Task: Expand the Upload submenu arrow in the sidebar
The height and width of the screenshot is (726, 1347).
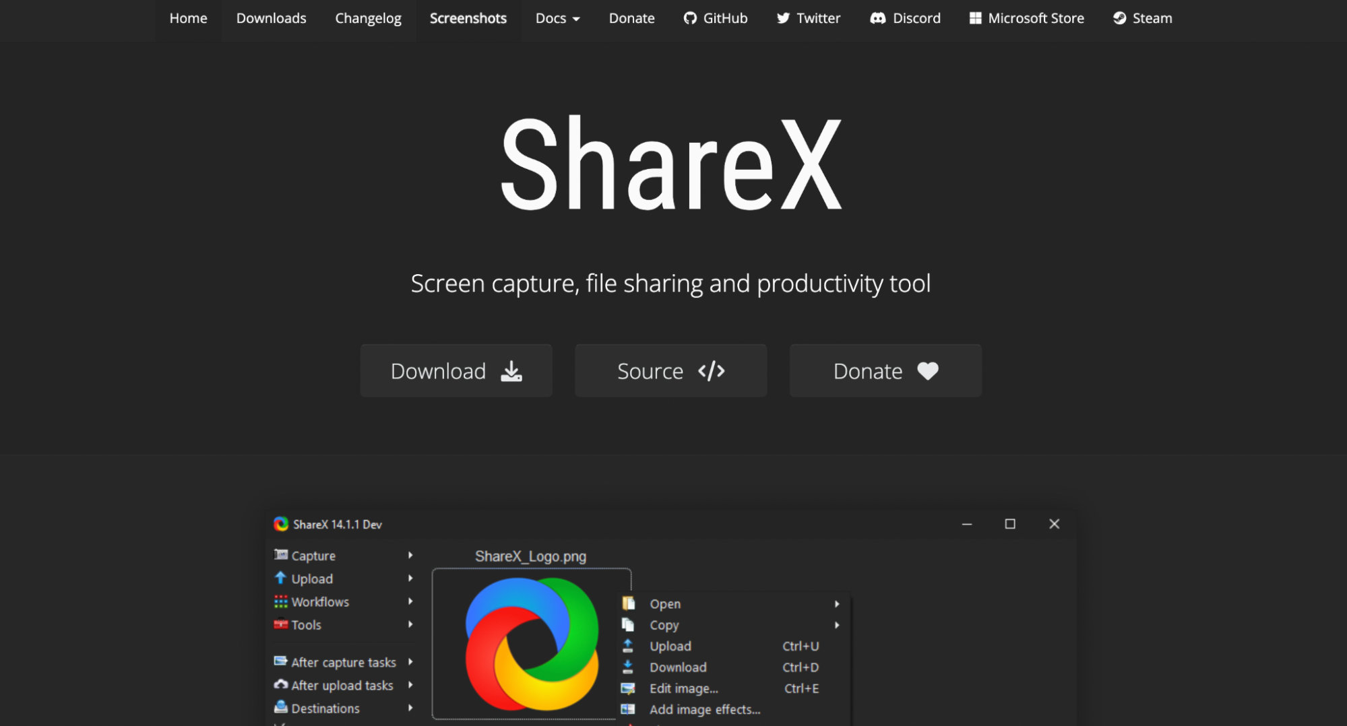Action: click(x=410, y=578)
